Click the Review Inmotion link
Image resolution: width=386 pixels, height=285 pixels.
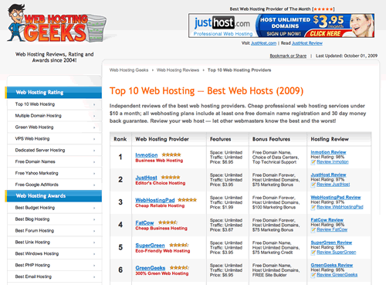point(333,162)
